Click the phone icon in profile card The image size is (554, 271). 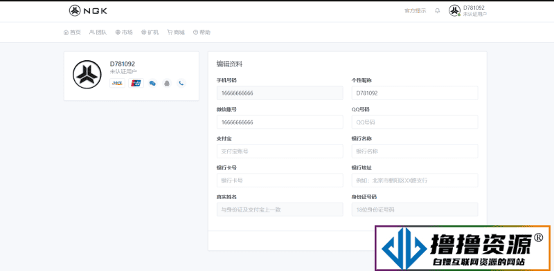click(x=181, y=83)
